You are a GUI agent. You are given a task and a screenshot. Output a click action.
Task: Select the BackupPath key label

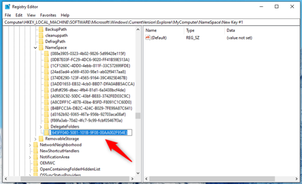(x=56, y=29)
